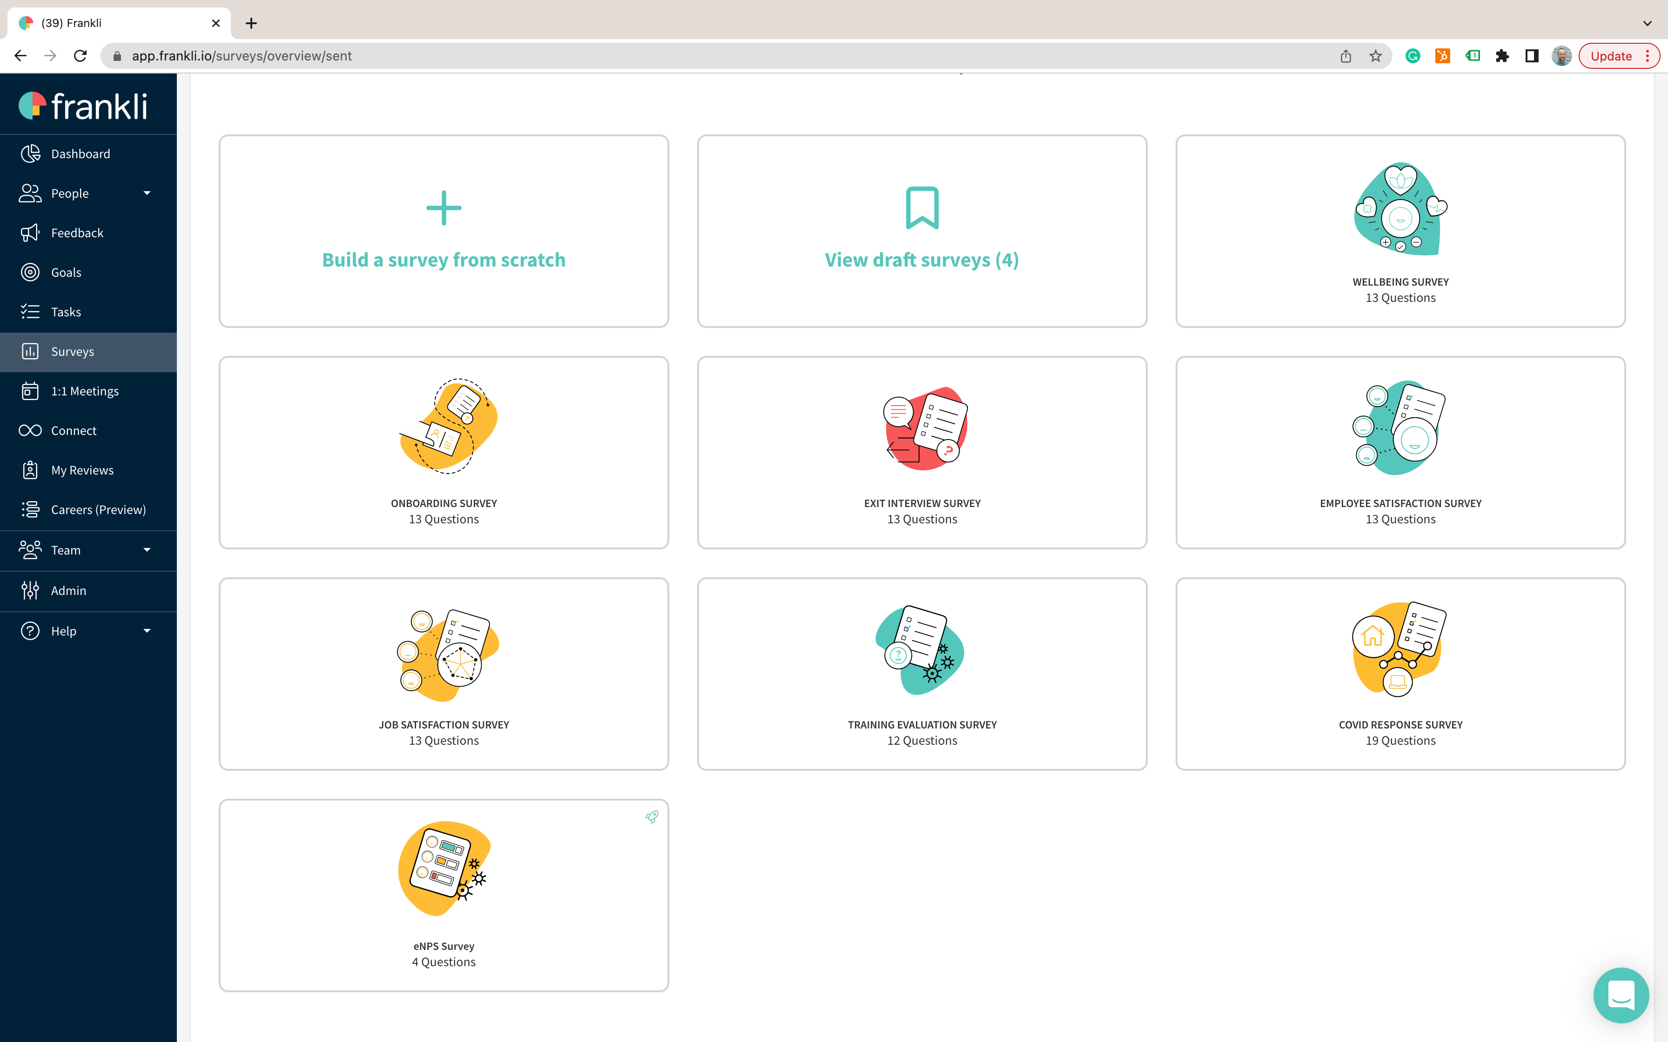Viewport: 1668px width, 1042px height.
Task: Open the Chrome three-dot menu
Action: pos(1648,56)
